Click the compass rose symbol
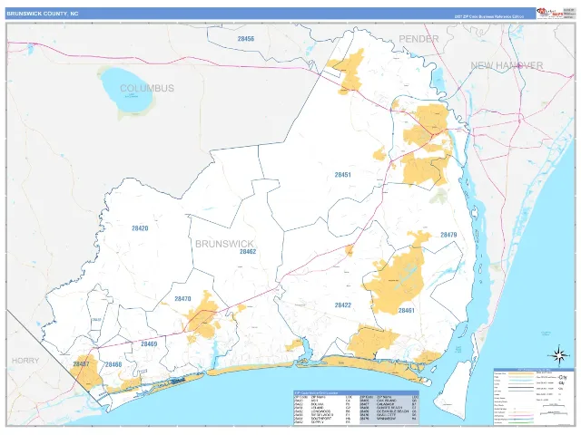Image resolution: width=581 pixels, height=435 pixels. tap(559, 355)
